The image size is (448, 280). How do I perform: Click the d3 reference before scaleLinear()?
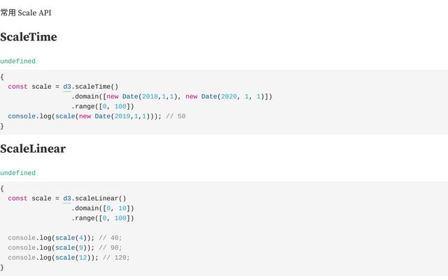(67, 198)
